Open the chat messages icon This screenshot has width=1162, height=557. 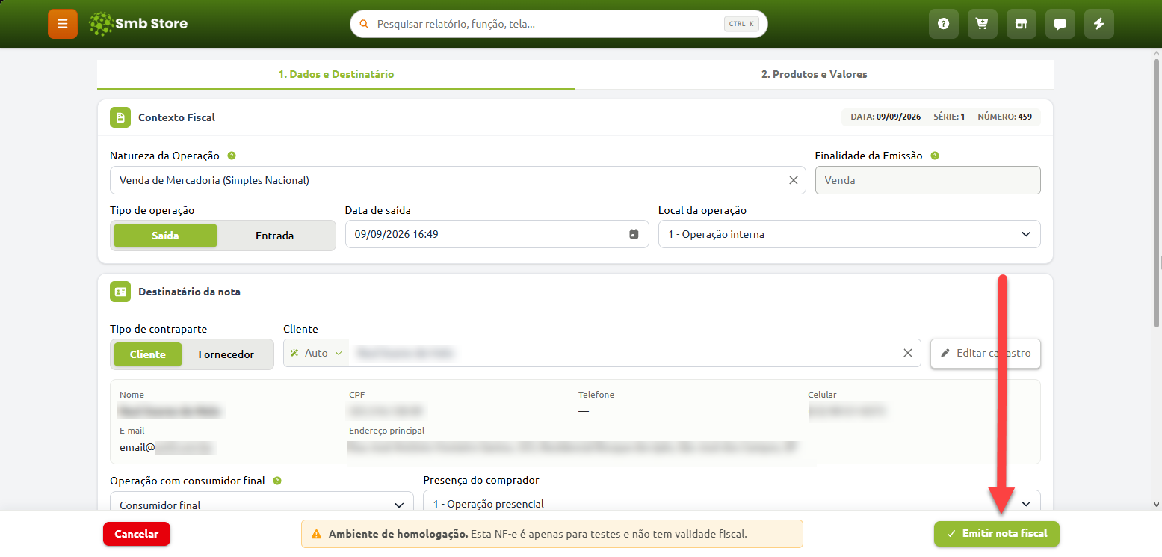1060,24
